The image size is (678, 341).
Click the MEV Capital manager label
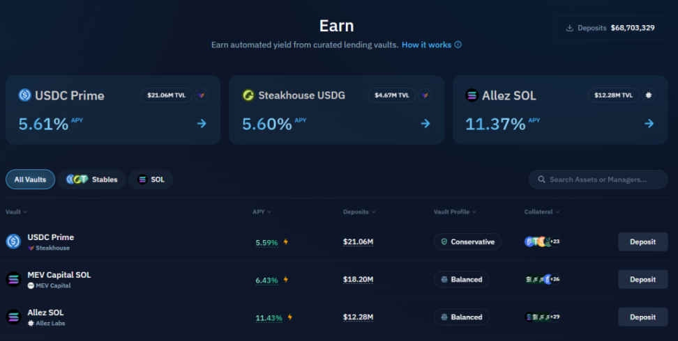[53, 286]
